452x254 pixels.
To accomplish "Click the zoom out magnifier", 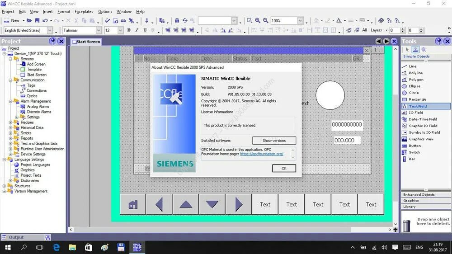I will click(265, 20).
